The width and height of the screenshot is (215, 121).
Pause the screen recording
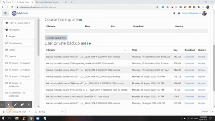coord(2,105)
